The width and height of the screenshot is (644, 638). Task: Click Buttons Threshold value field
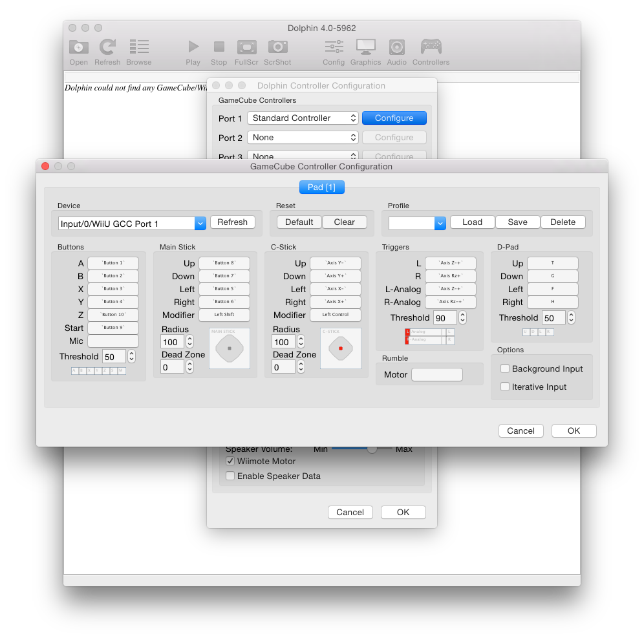[x=114, y=357]
